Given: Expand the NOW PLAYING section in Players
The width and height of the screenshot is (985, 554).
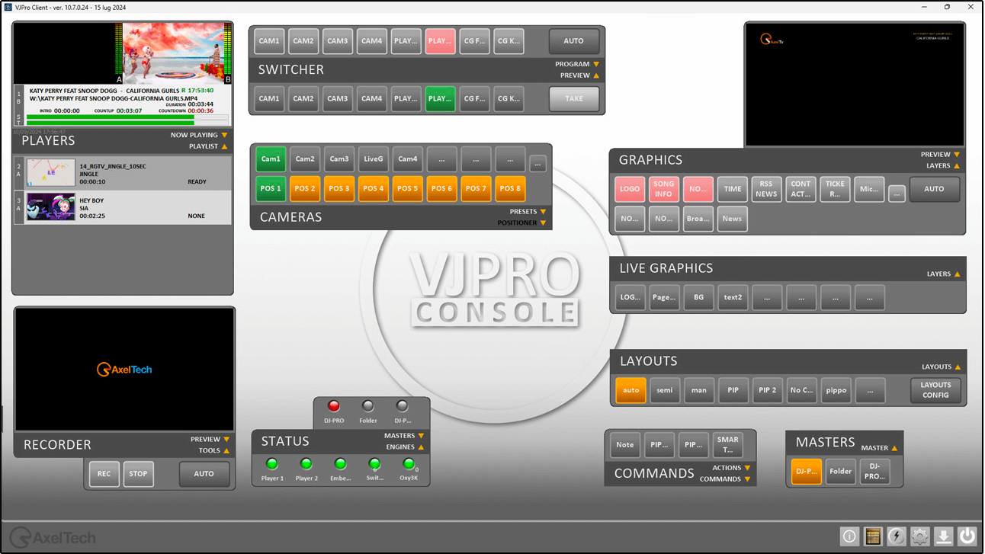Looking at the screenshot, I should [x=225, y=135].
